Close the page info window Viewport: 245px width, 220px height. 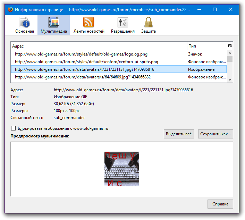(231, 9)
